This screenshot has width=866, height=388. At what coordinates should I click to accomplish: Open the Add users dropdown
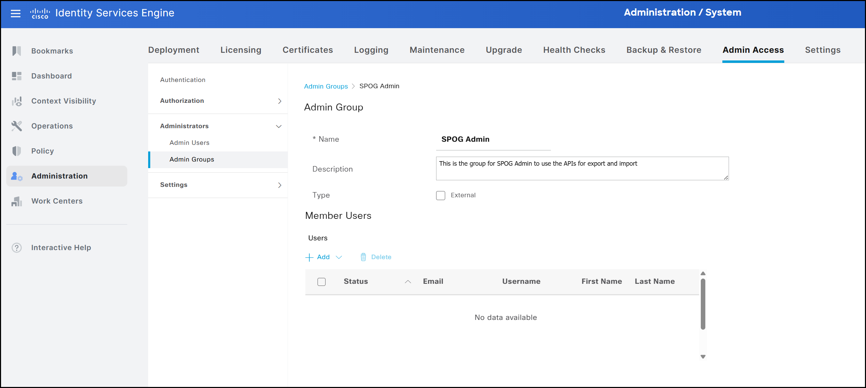pos(339,257)
